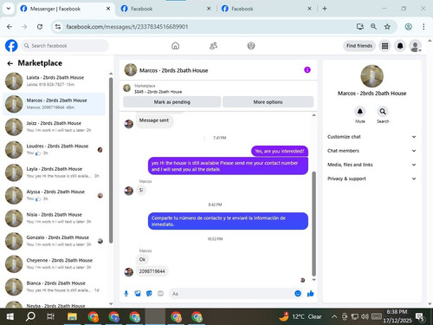
Task: Open the Home feed icon
Action: click(176, 46)
